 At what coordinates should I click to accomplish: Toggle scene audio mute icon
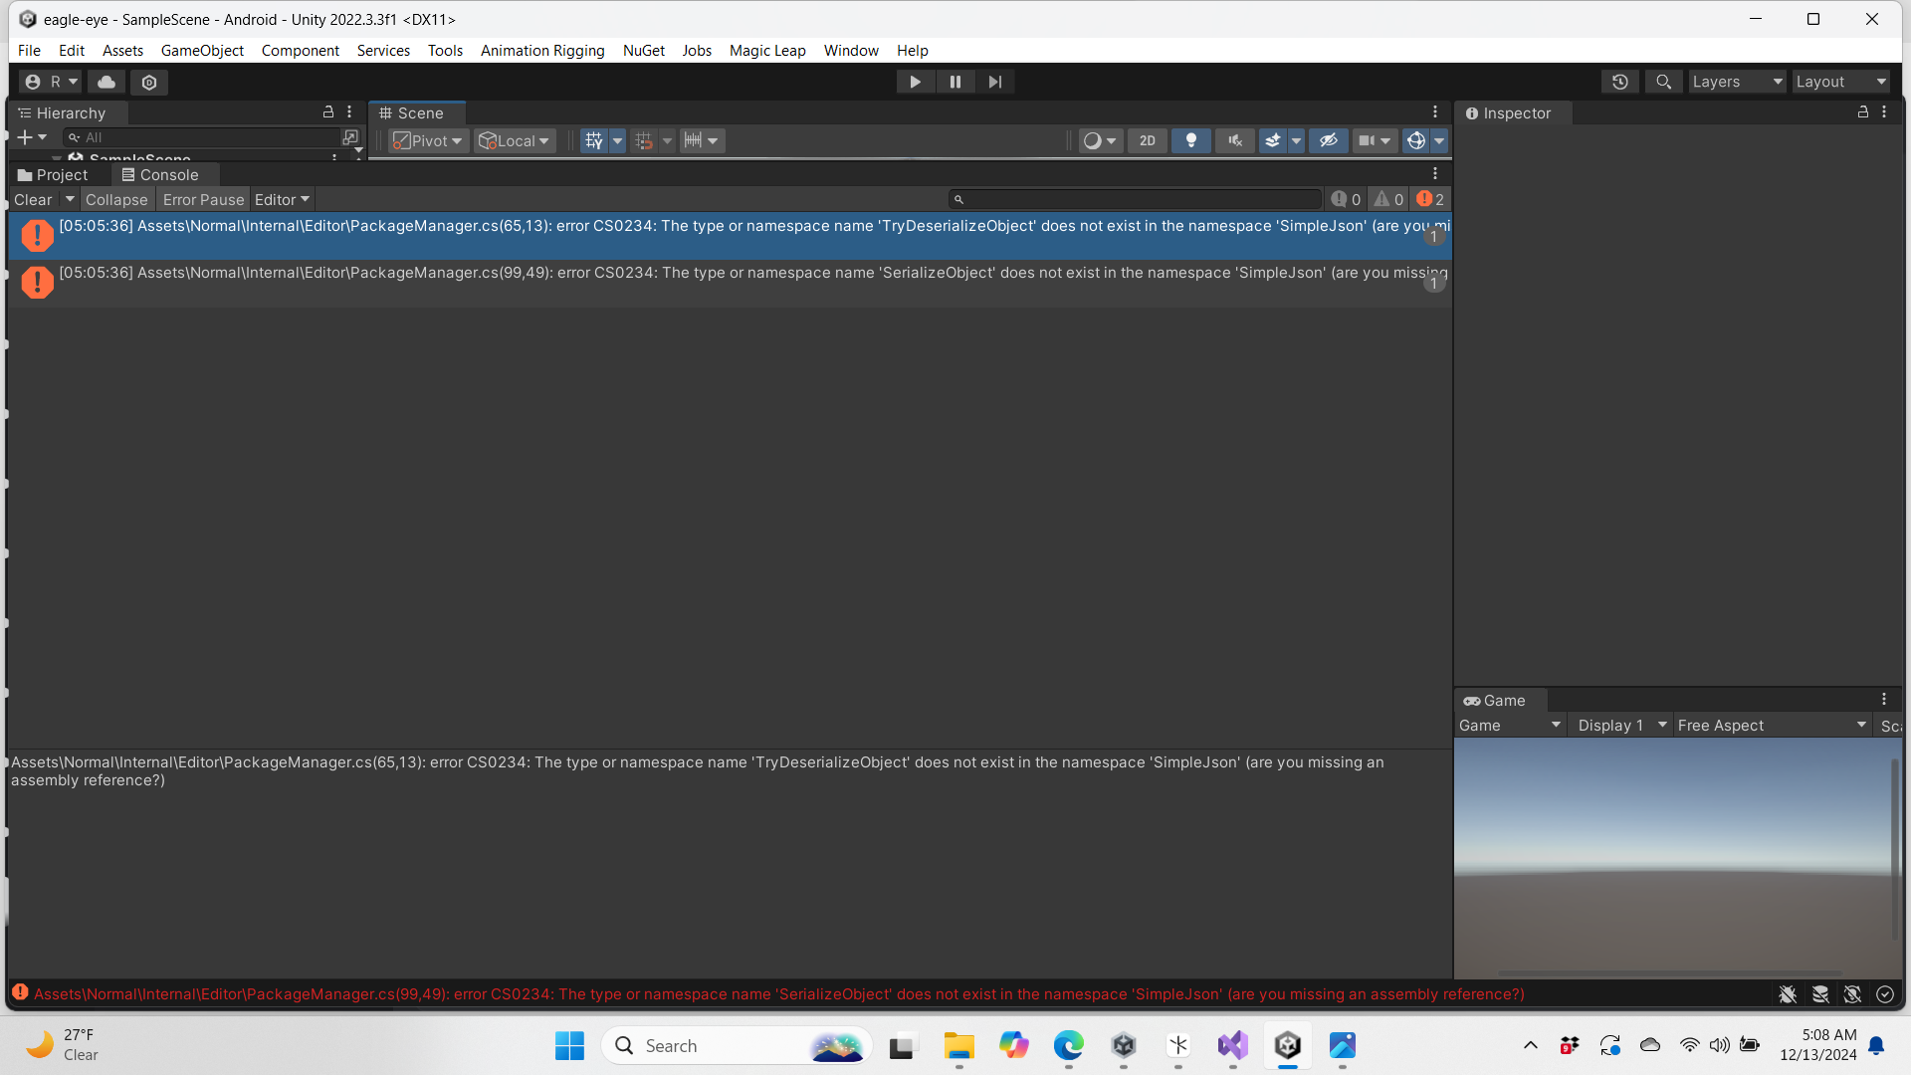(1234, 140)
